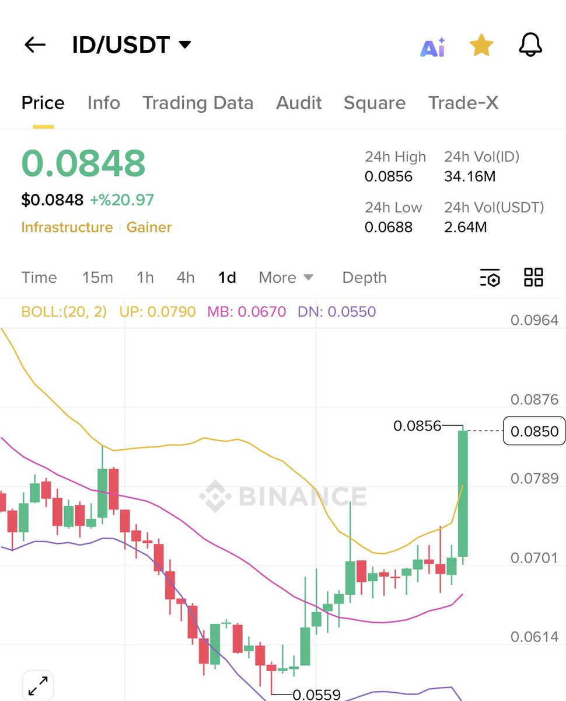Toggle the favorite star for ID/USDT

click(481, 45)
